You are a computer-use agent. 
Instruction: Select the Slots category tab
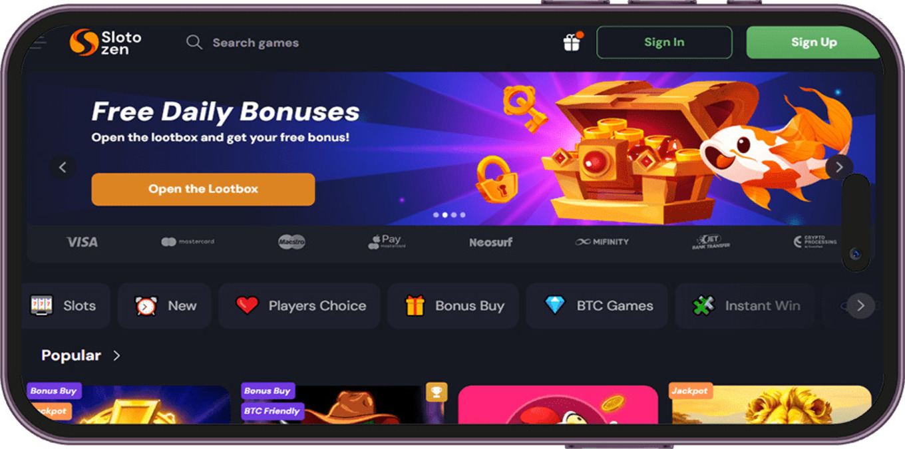click(65, 306)
